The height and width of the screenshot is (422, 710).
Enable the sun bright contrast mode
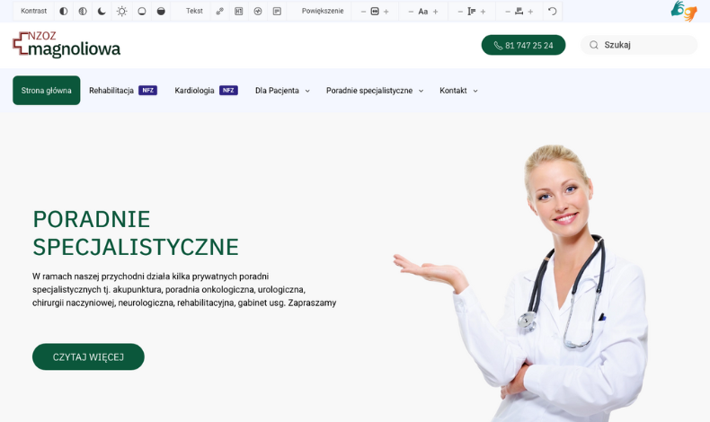[121, 12]
